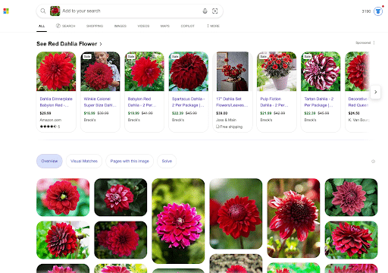
Task: Select the ALL tab
Action: [x=42, y=26]
